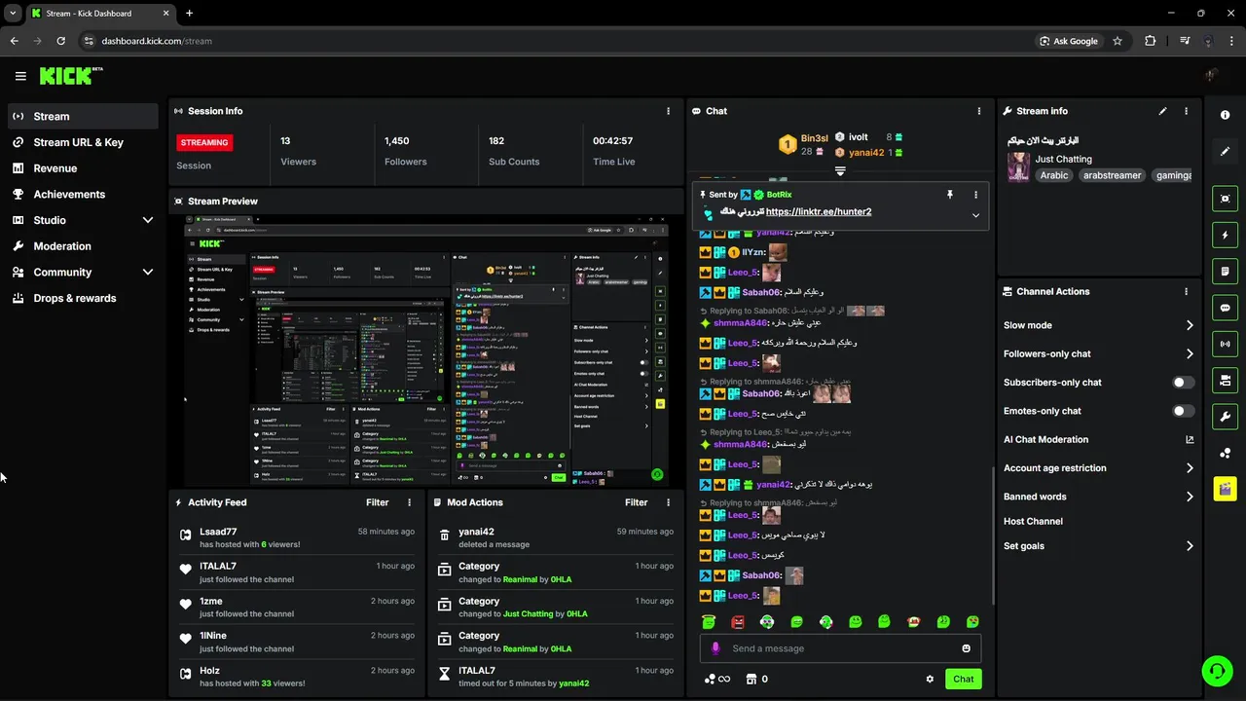The width and height of the screenshot is (1246, 701).
Task: Open the emoji picker in message box
Action: tap(966, 648)
